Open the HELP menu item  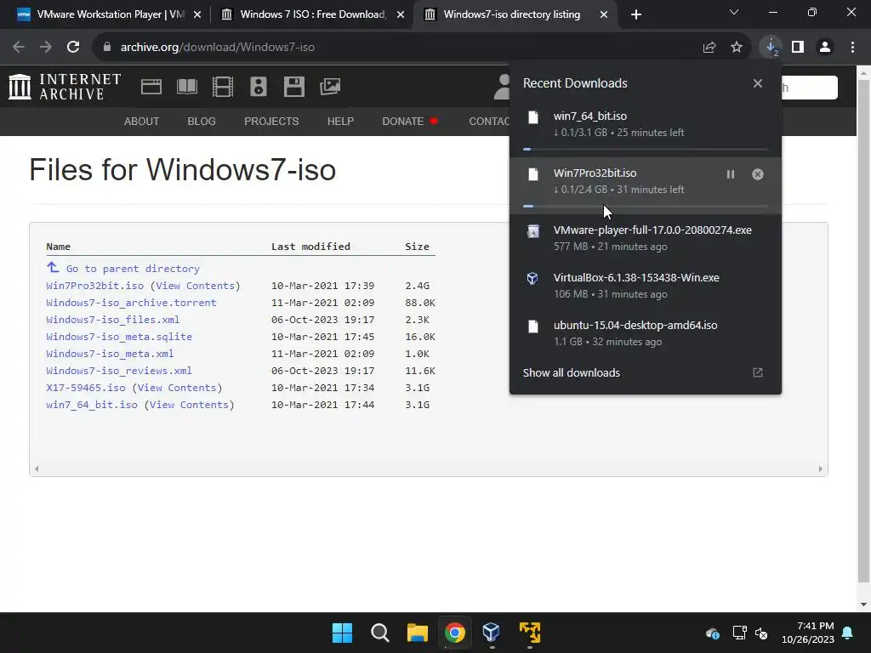point(340,121)
